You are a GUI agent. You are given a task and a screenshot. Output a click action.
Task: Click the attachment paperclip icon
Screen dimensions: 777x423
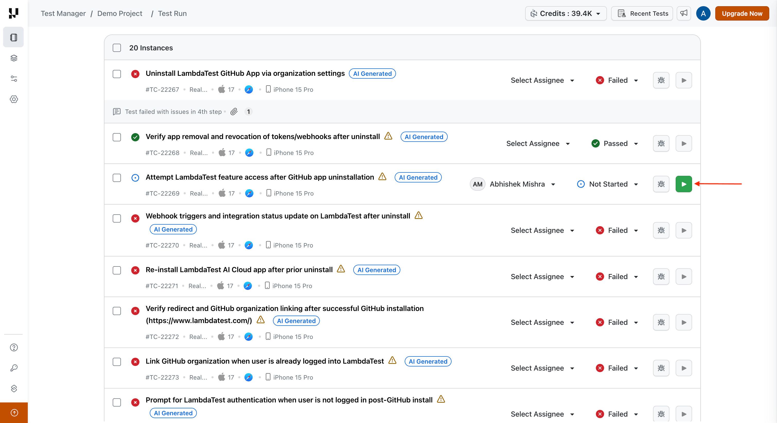tap(234, 112)
